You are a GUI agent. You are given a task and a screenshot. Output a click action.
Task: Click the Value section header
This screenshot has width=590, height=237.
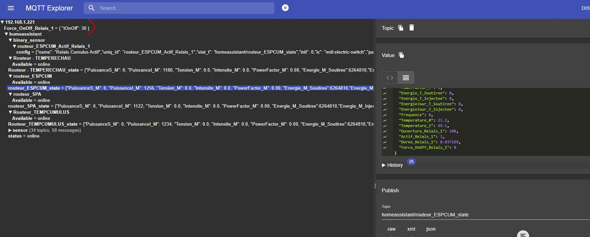pyautogui.click(x=388, y=55)
